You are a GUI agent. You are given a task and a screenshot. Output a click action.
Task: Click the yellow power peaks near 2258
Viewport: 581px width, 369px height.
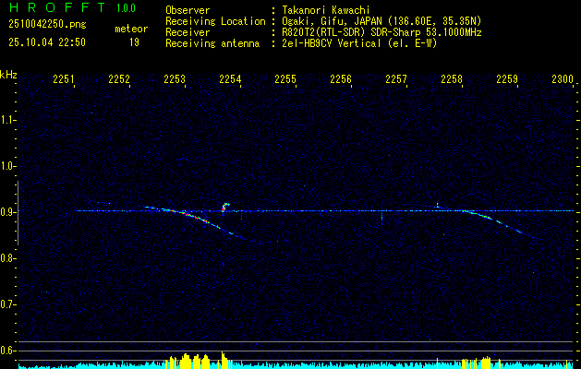pos(486,362)
